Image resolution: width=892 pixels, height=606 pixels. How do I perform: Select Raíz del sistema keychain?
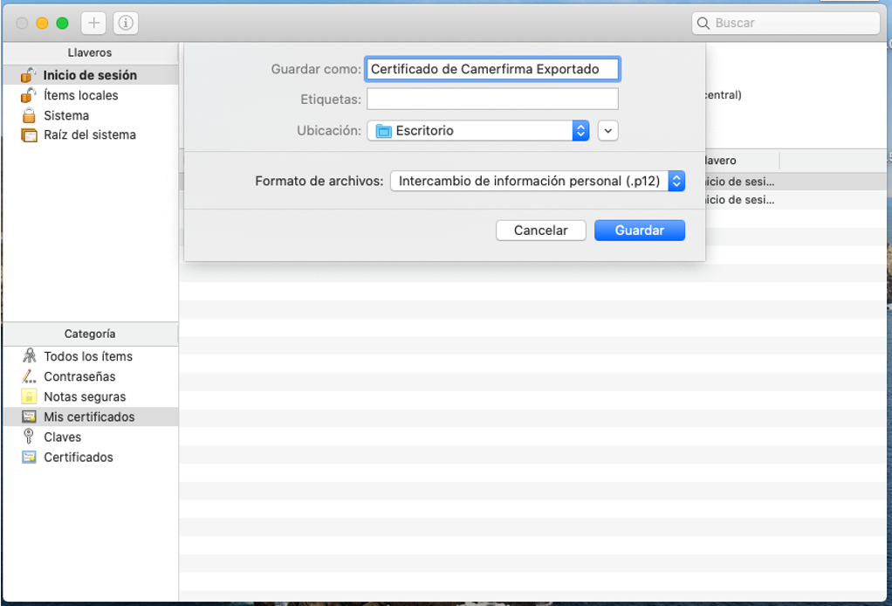91,134
